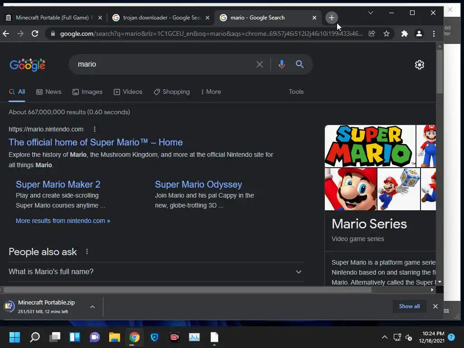
Task: Start voice search with microphone
Action: coord(282,64)
